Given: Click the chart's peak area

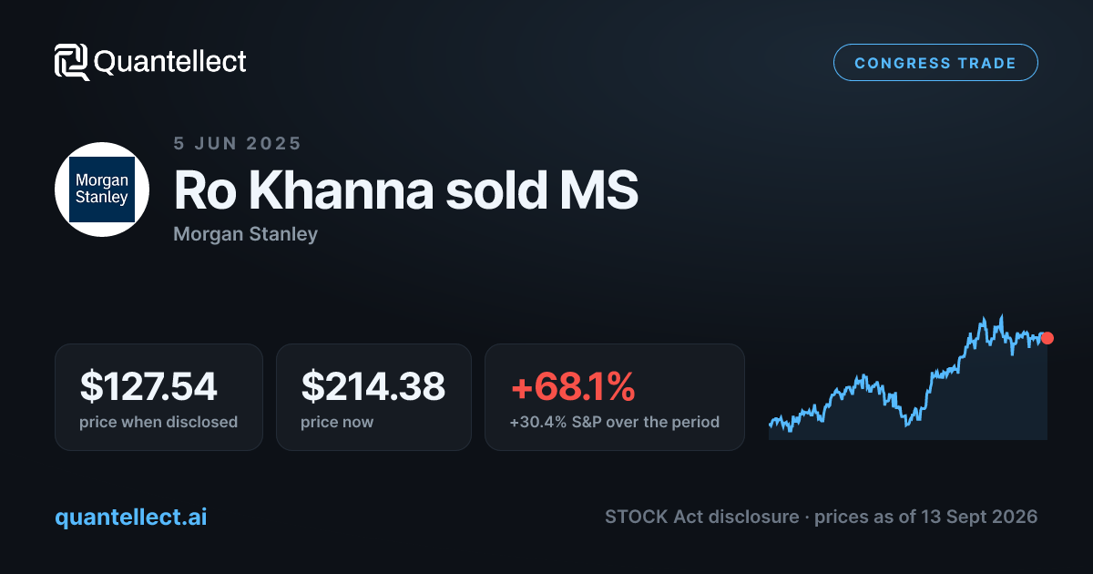Looking at the screenshot, I should [1001, 317].
